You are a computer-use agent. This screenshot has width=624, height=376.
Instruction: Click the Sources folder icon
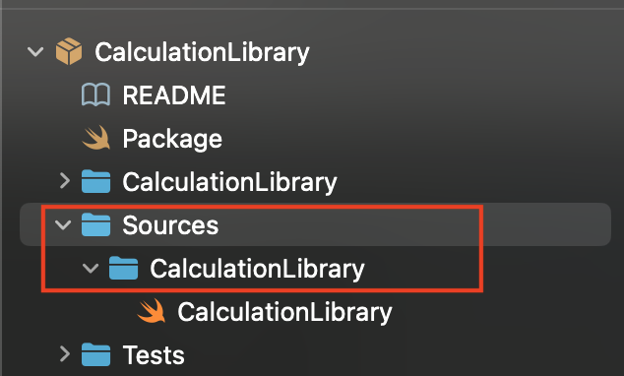click(95, 224)
